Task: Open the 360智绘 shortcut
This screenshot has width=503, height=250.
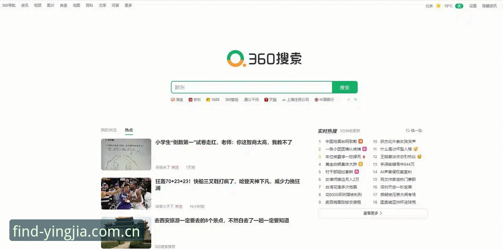Action: [232, 100]
